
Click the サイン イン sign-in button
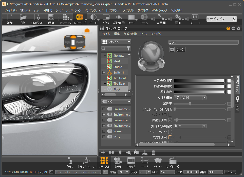point(221,19)
